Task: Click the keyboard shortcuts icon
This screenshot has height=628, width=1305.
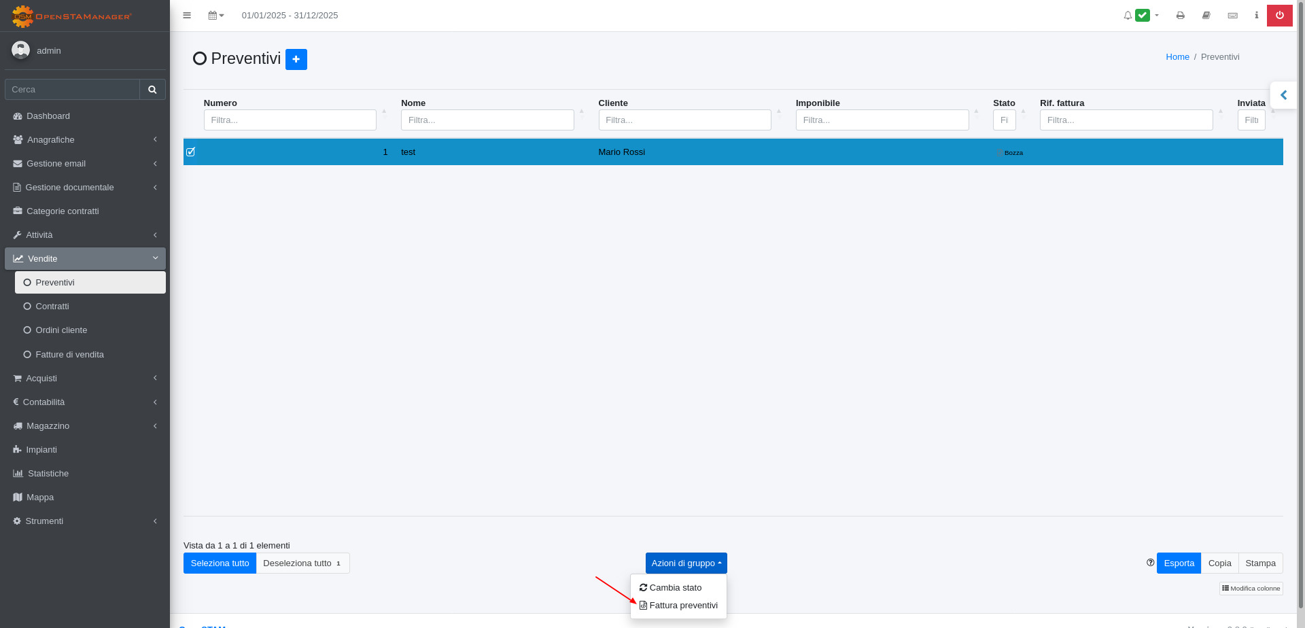Action: click(x=1232, y=16)
